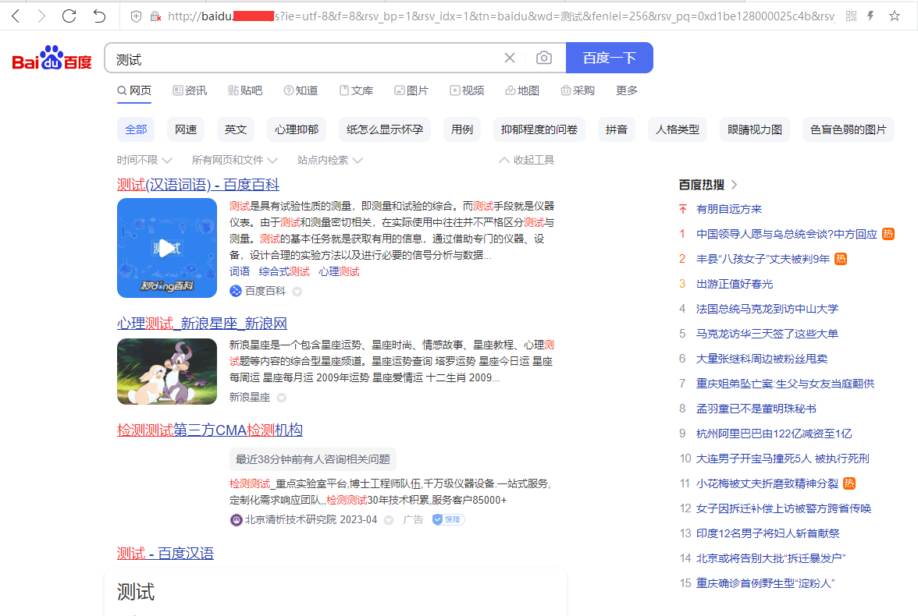Click the camera image search icon
The height and width of the screenshot is (616, 918).
[543, 58]
